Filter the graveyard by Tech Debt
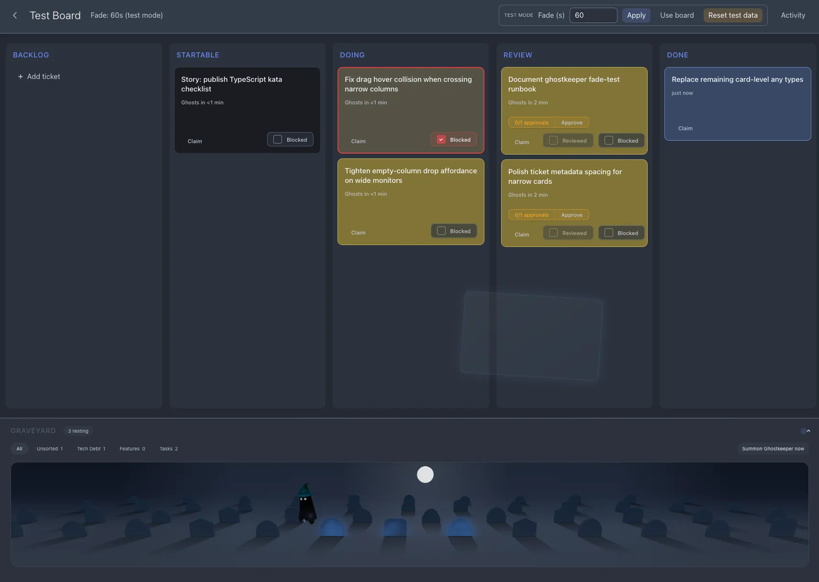The height and width of the screenshot is (582, 819). click(91, 449)
